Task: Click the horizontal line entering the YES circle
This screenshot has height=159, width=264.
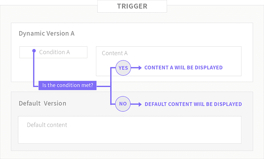Action: 113,68
